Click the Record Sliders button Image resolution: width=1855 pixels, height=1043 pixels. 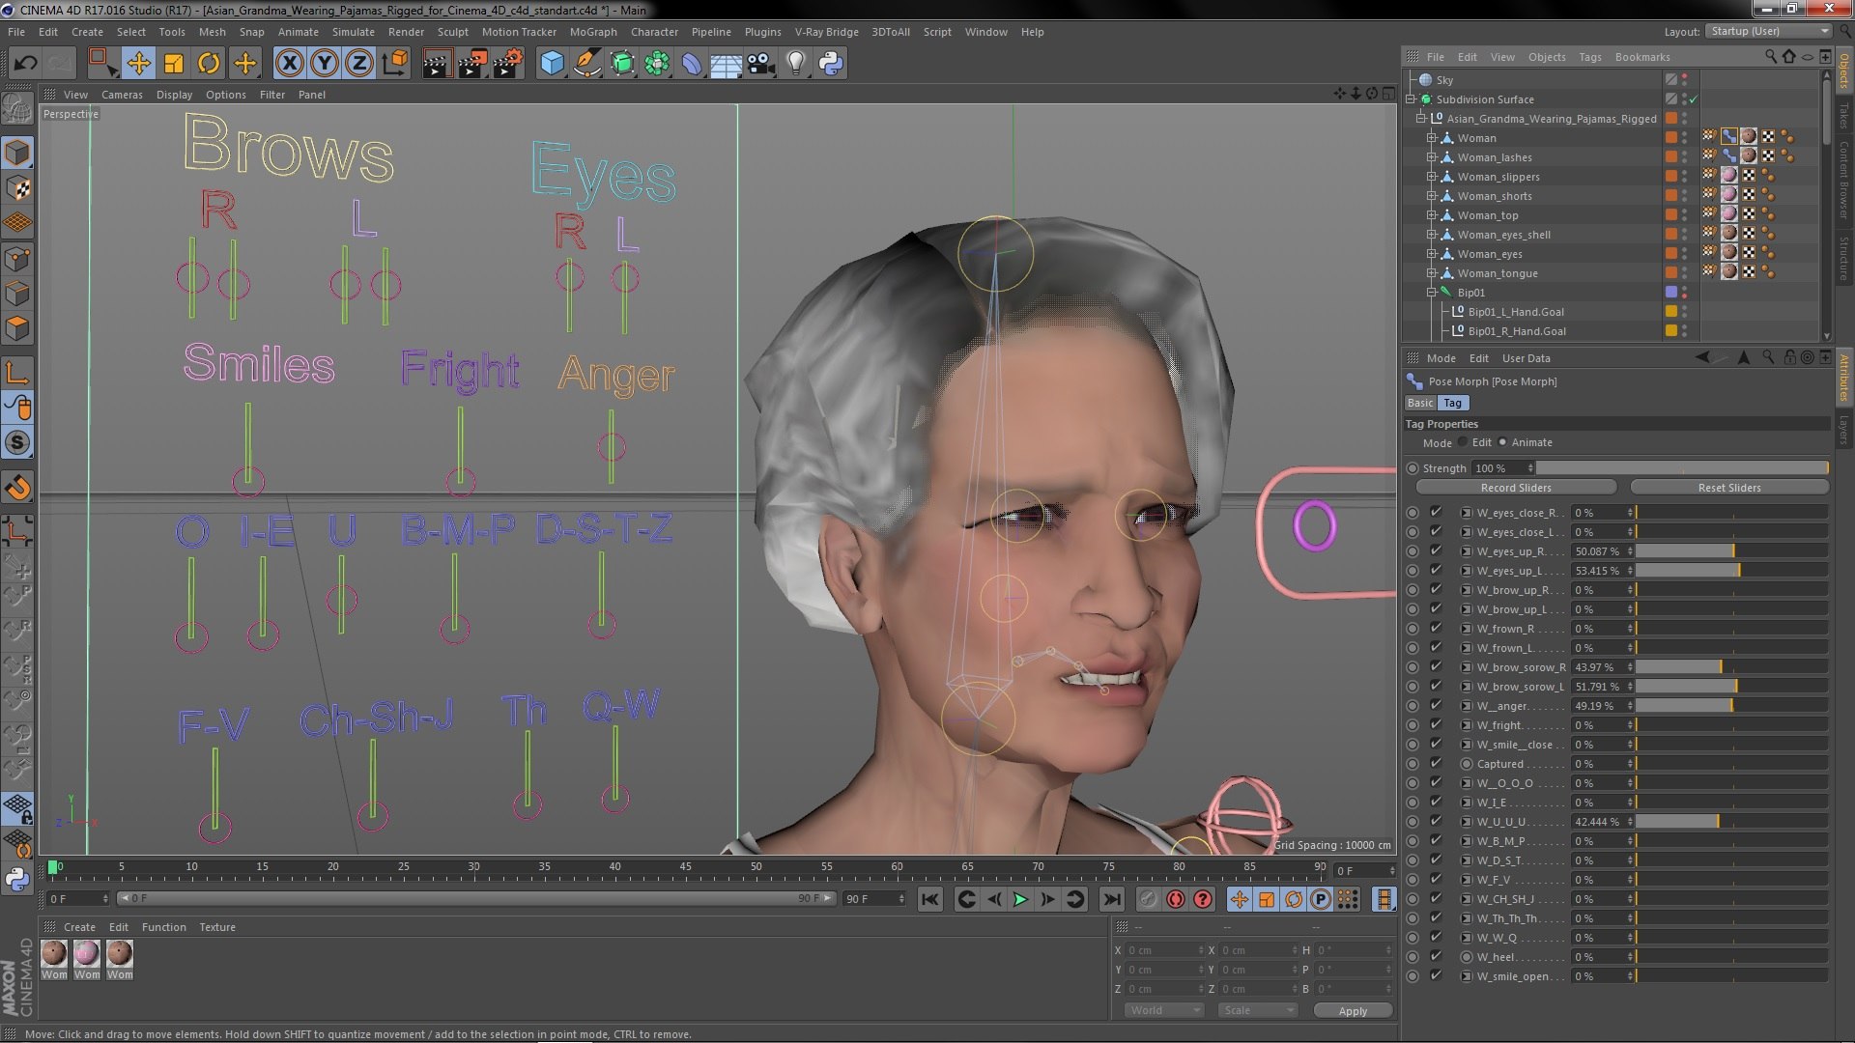click(x=1516, y=488)
